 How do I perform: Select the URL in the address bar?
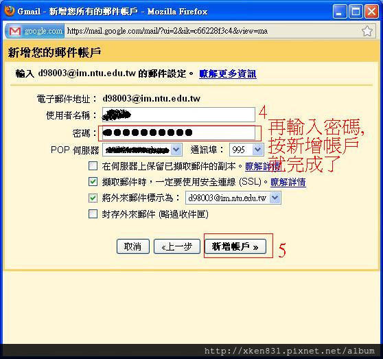167,31
